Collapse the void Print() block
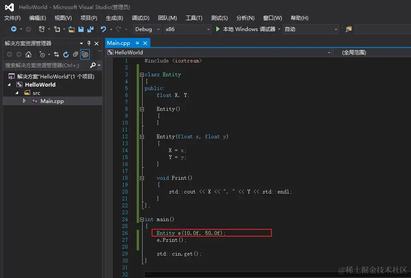411x278 pixels. coord(142,178)
